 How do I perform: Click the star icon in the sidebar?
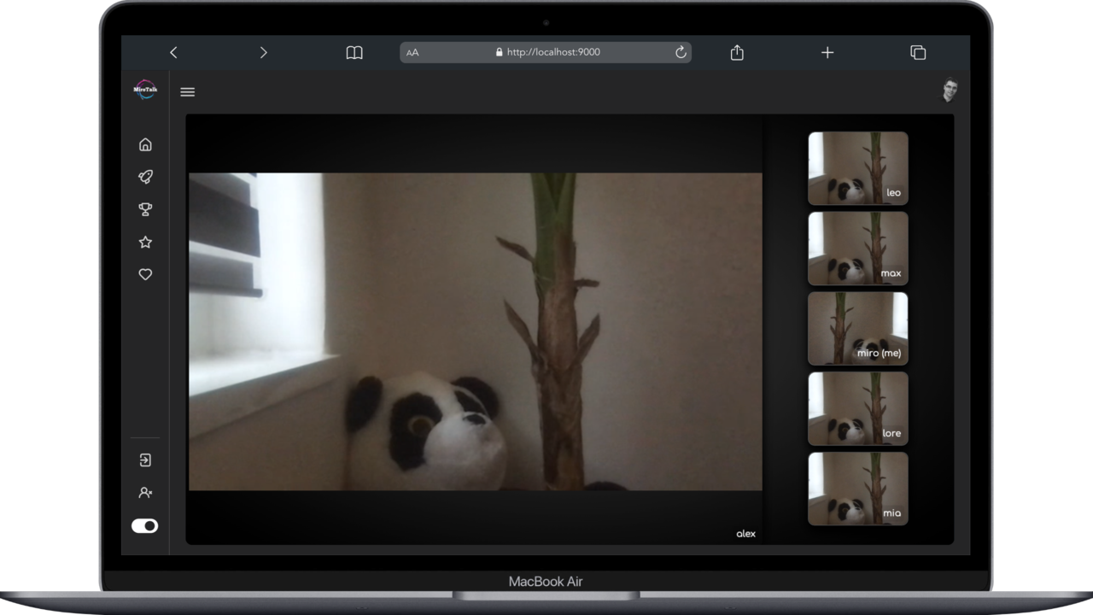pos(145,242)
